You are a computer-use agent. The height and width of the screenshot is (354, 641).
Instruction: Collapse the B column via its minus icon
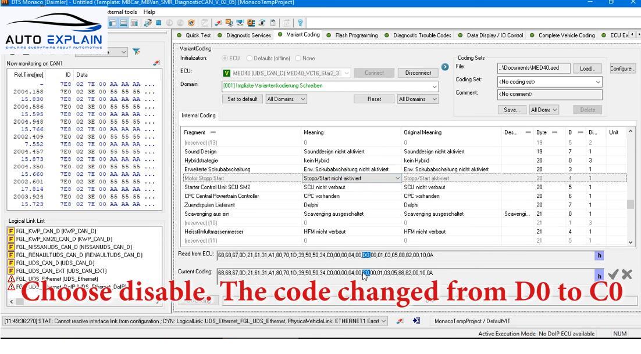point(581,132)
